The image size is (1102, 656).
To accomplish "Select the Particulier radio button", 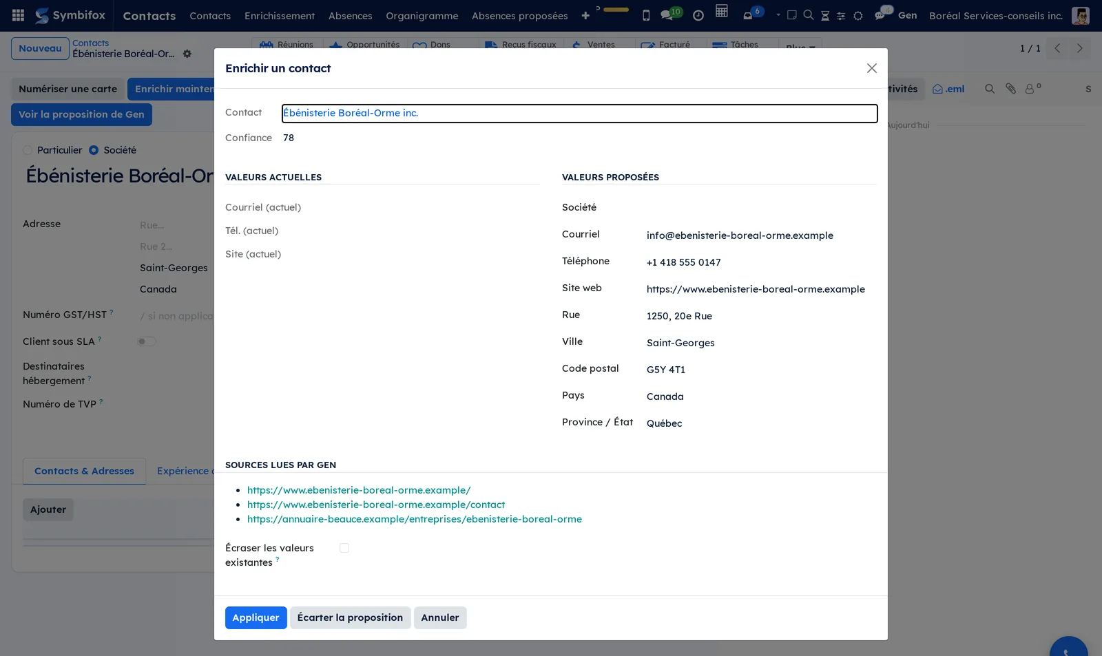I will coord(28,150).
